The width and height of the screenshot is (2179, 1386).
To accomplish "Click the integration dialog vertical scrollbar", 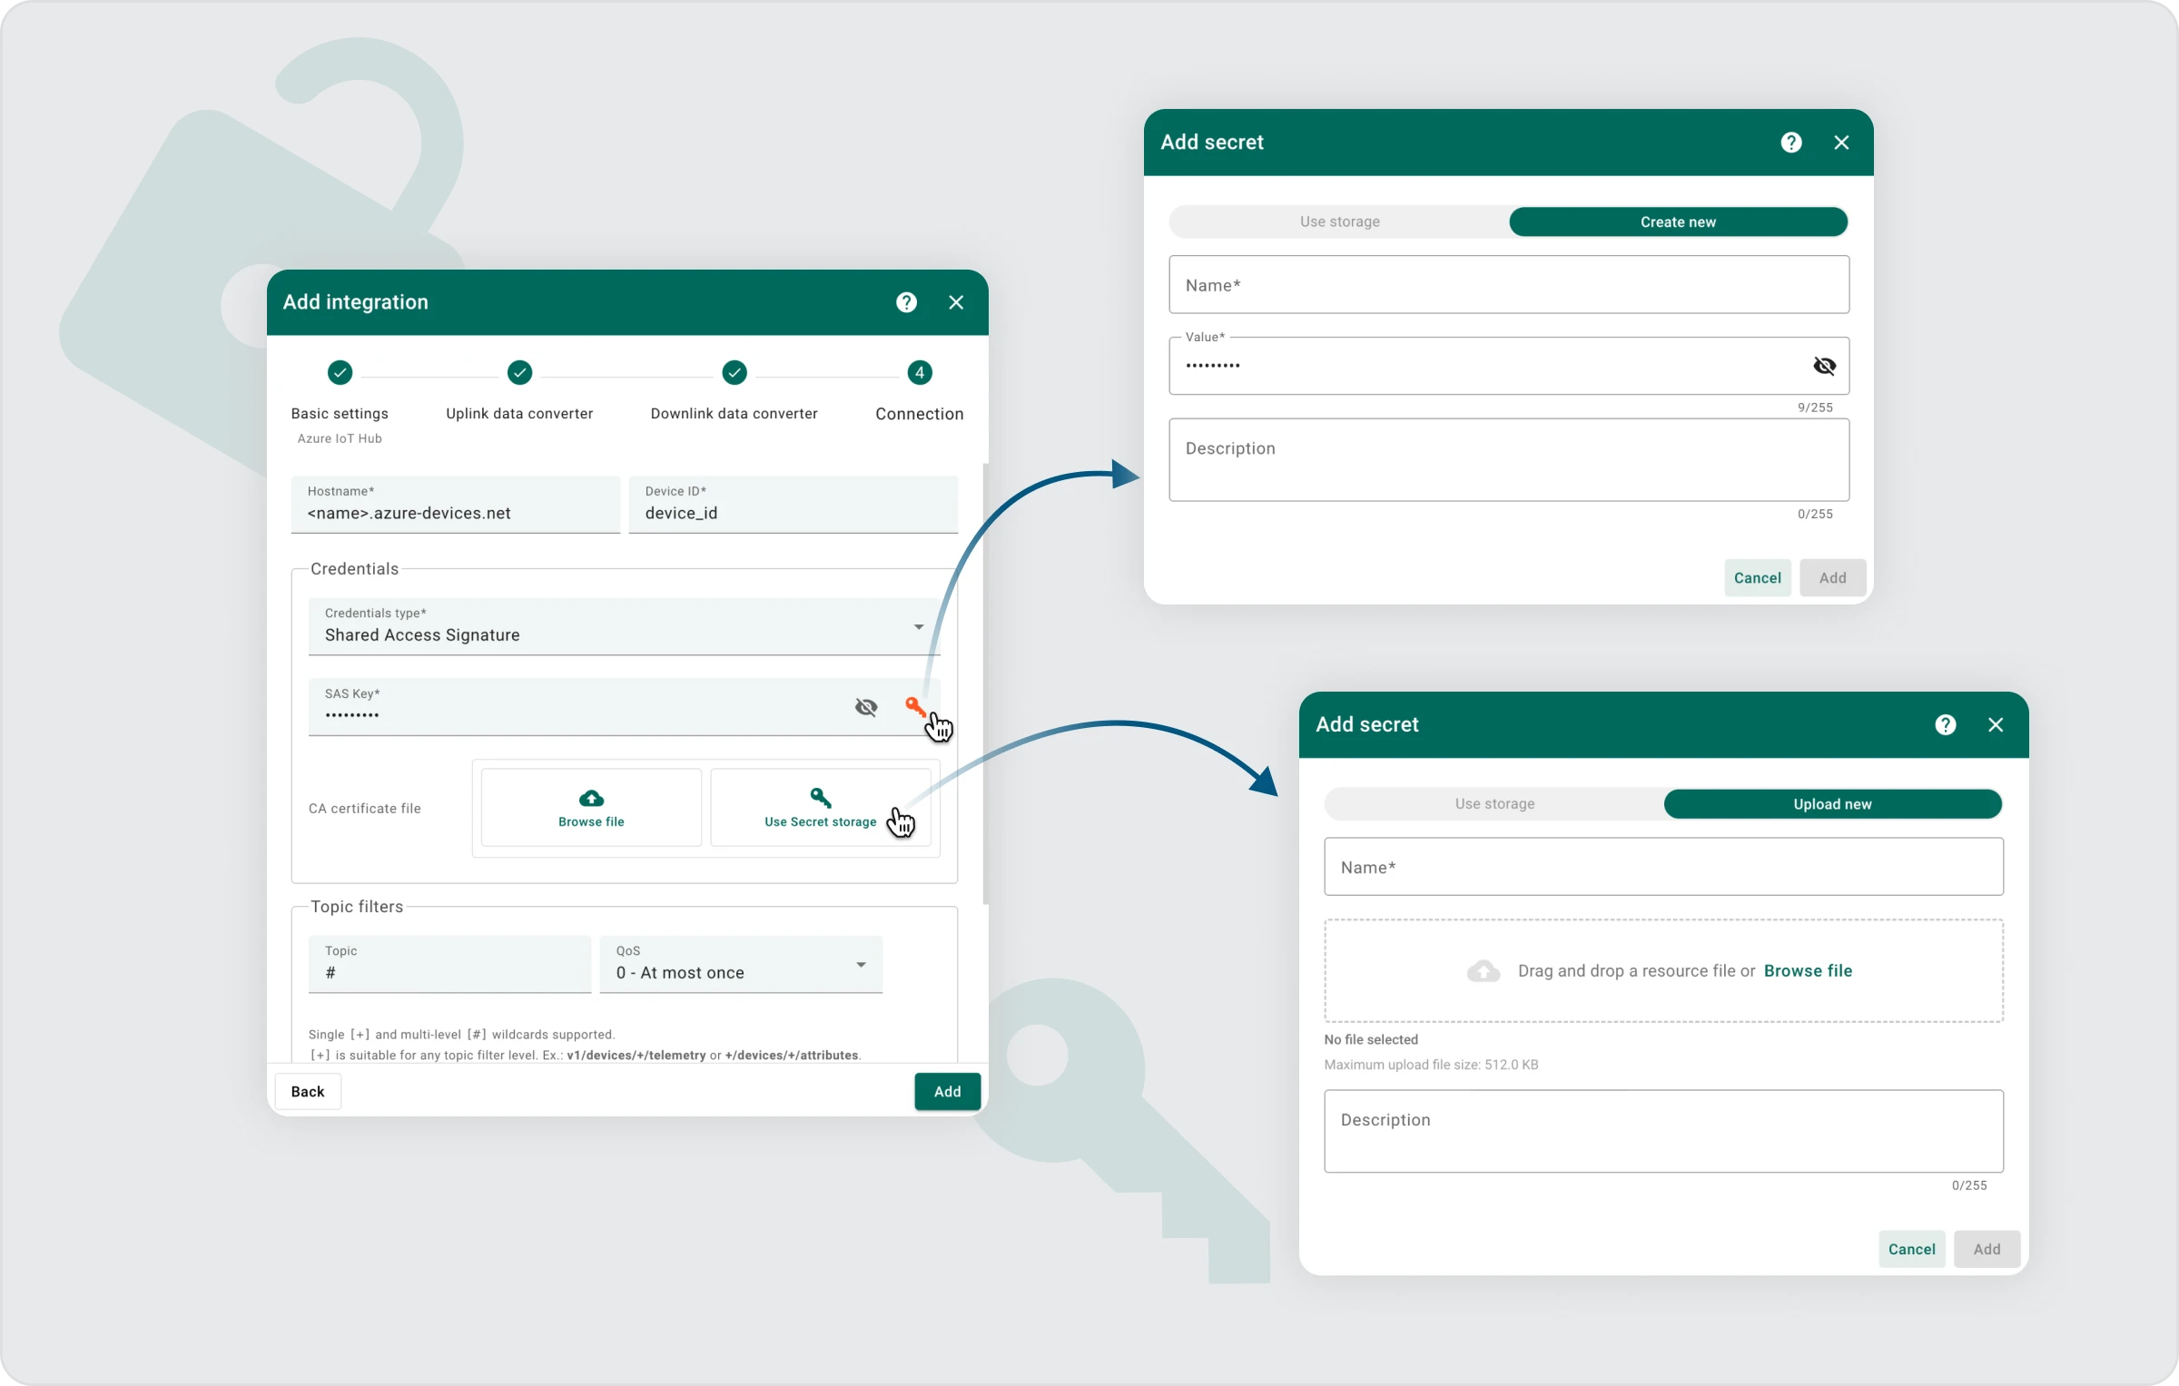I will pyautogui.click(x=985, y=681).
